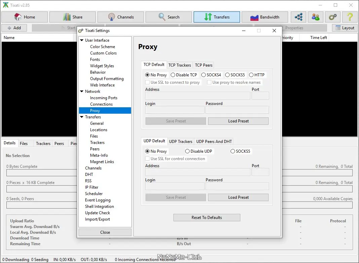Click the UDP proxy Password field
This screenshot has height=263, width=359.
237,186
